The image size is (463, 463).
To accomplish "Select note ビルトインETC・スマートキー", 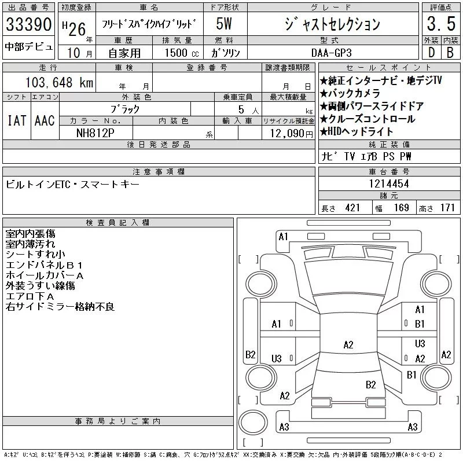I will [x=72, y=185].
